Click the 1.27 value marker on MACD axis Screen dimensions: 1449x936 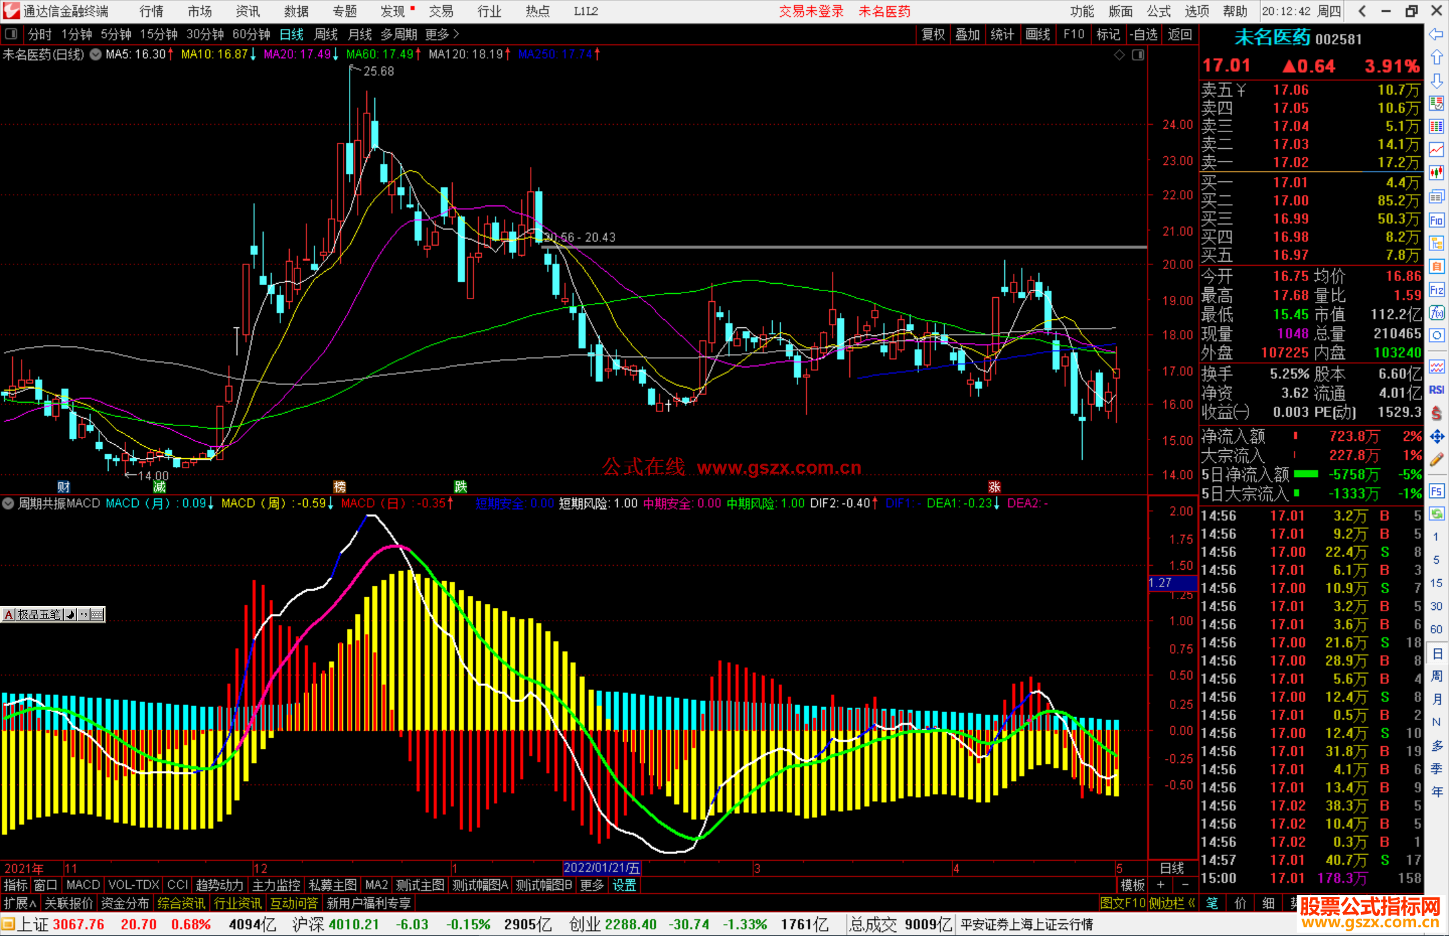pos(1172,582)
